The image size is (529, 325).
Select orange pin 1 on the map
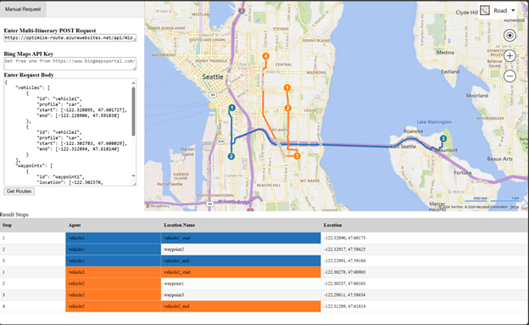click(x=287, y=88)
